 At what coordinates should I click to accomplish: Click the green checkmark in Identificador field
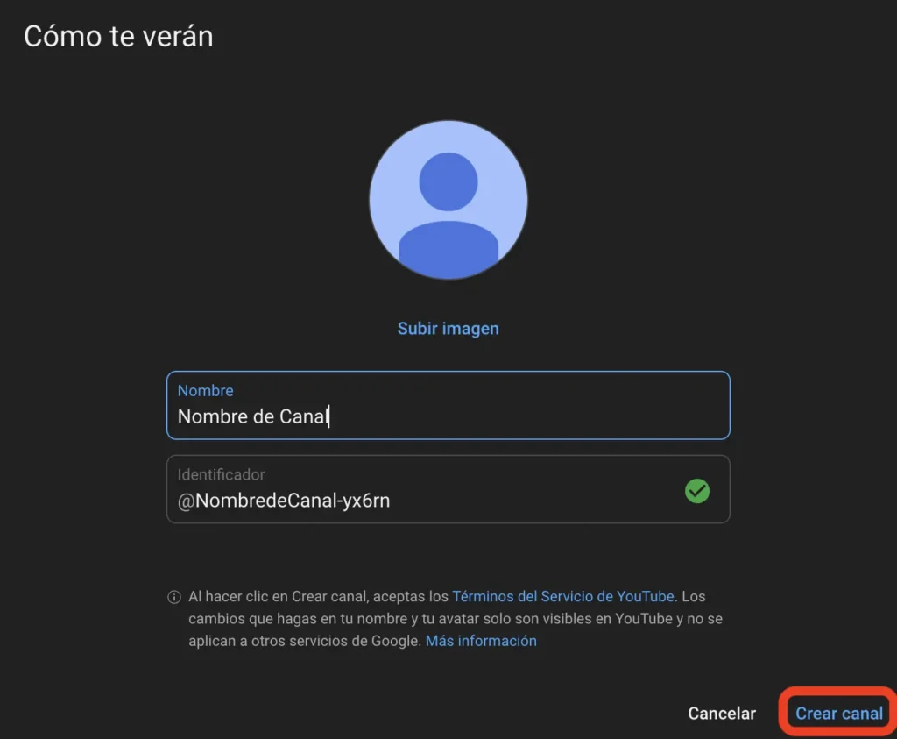(x=697, y=491)
